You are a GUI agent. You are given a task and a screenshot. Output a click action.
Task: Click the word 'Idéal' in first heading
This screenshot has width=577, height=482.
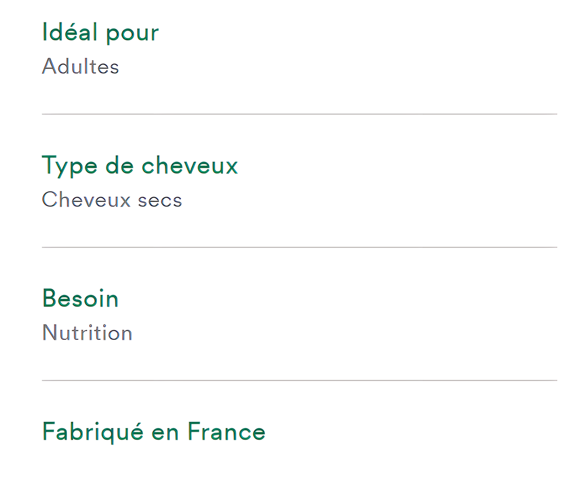coord(70,32)
